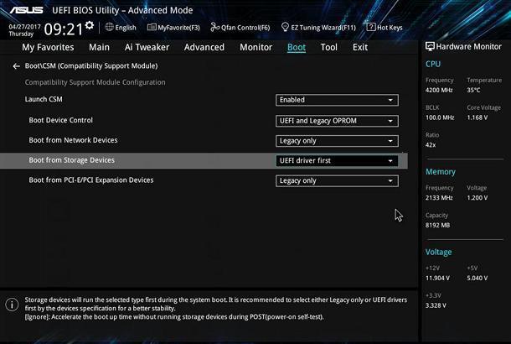Image resolution: width=511 pixels, height=344 pixels.
Task: Open the Boot Device Control dropdown
Action: click(x=337, y=121)
